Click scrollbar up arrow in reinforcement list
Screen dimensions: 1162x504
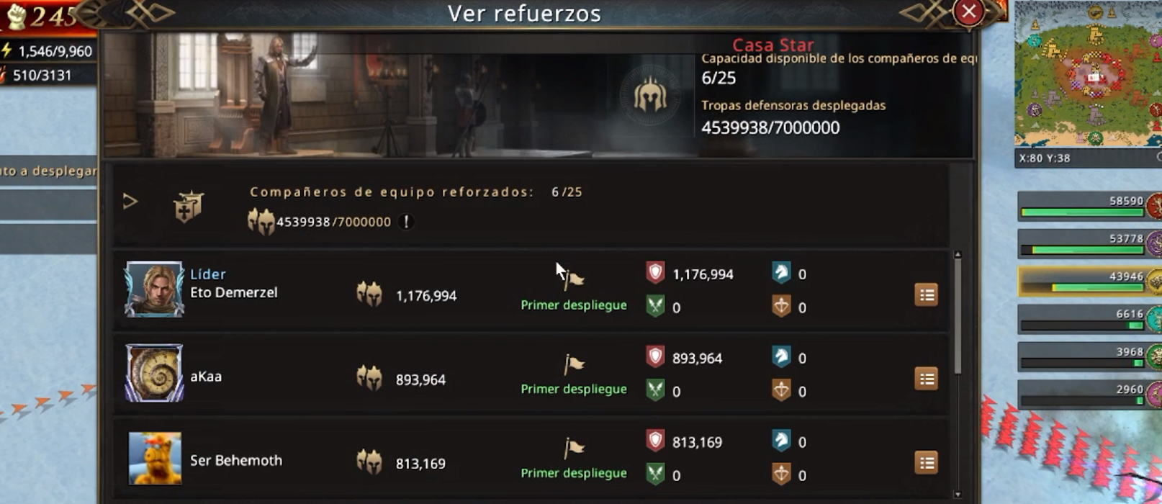click(958, 255)
